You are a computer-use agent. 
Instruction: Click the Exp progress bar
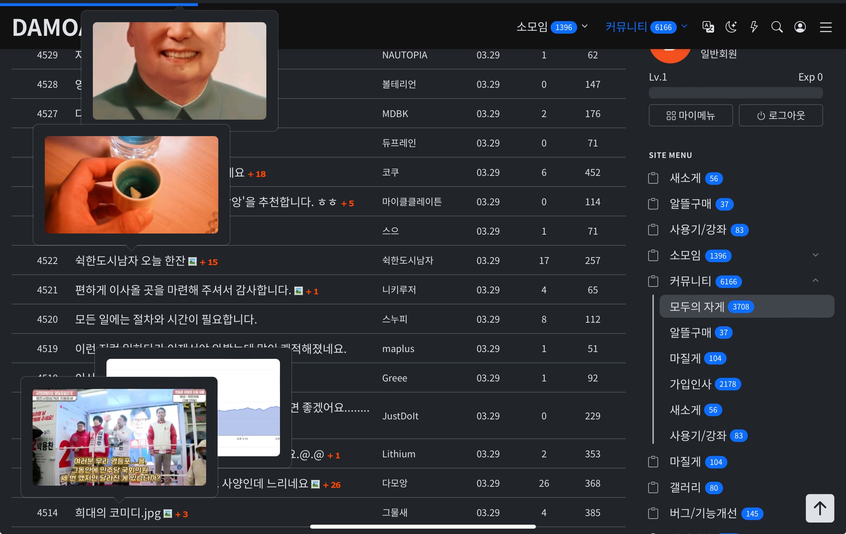[736, 93]
